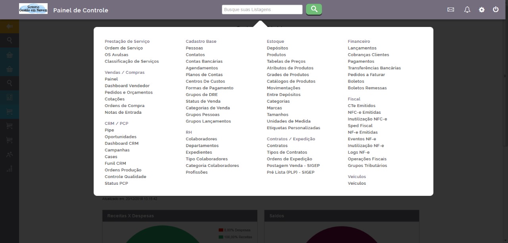Click the green search magnifier button

pos(314,9)
